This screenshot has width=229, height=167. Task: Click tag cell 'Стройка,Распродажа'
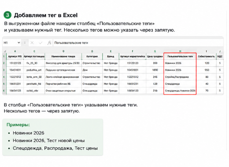coord(180,77)
